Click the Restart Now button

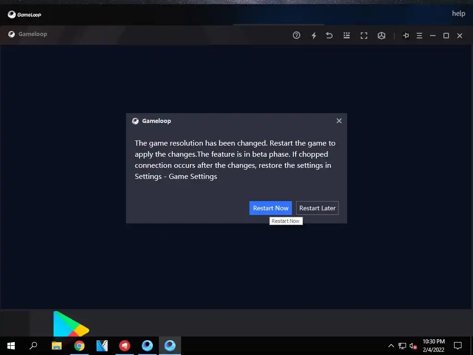click(x=270, y=208)
